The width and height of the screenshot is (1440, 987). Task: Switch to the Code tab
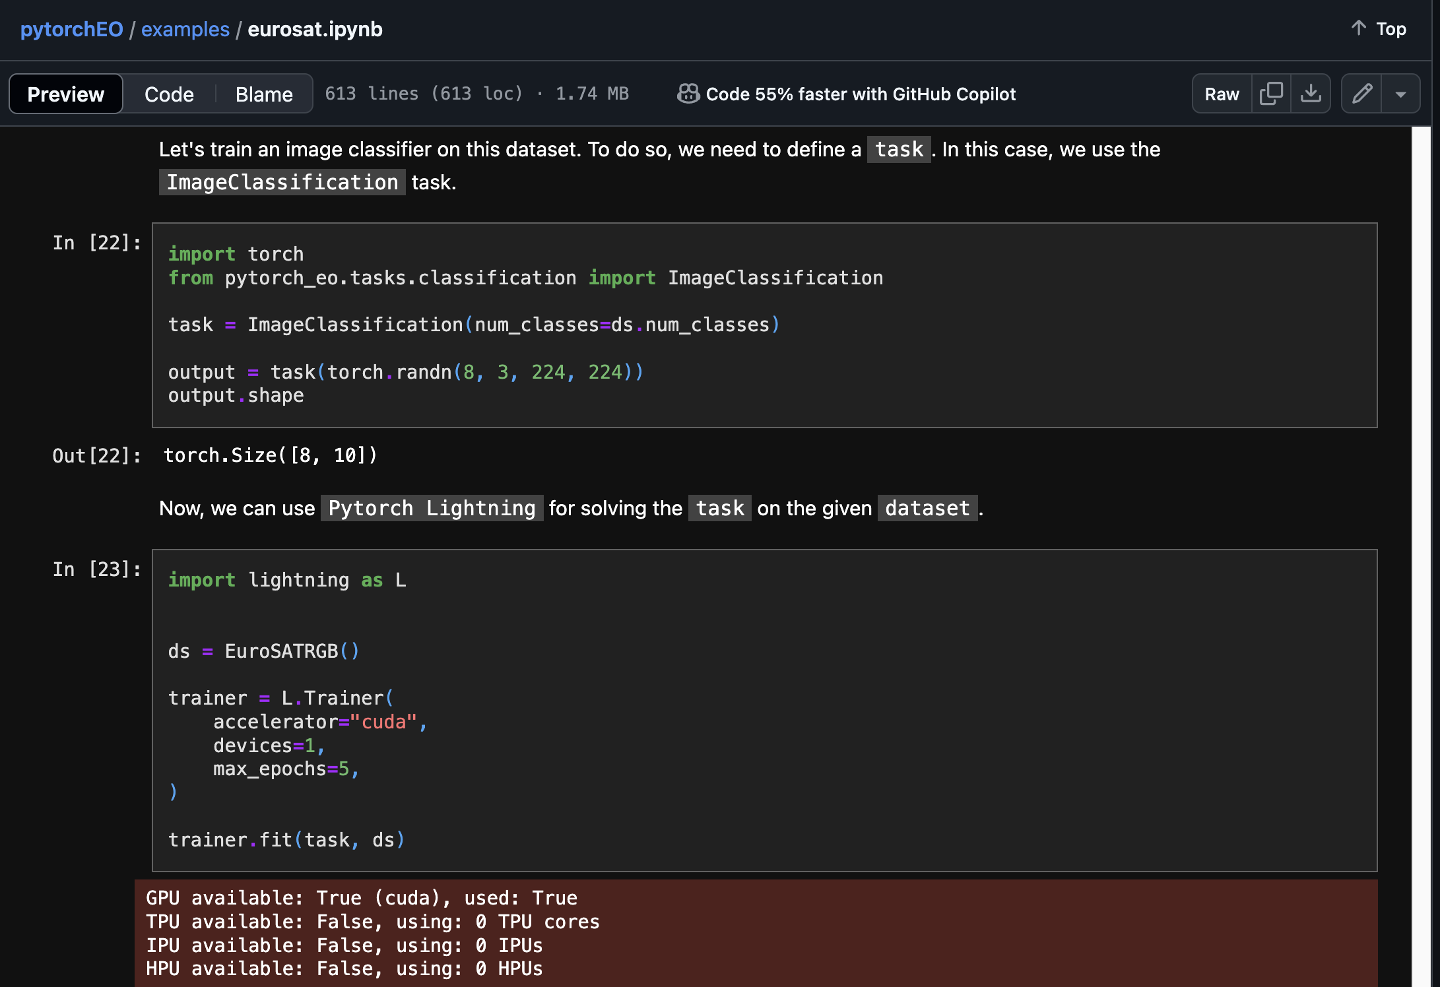click(169, 94)
